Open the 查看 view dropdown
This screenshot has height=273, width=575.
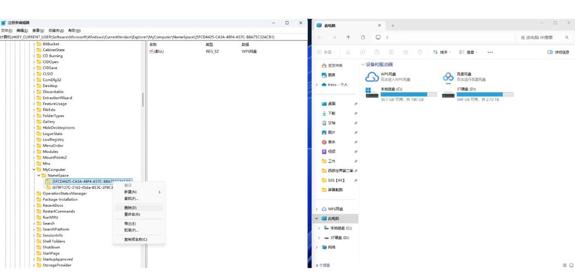pyautogui.click(x=469, y=52)
